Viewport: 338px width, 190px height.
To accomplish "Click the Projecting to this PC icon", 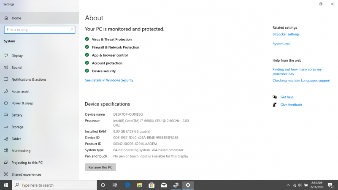I will [x=6, y=163].
